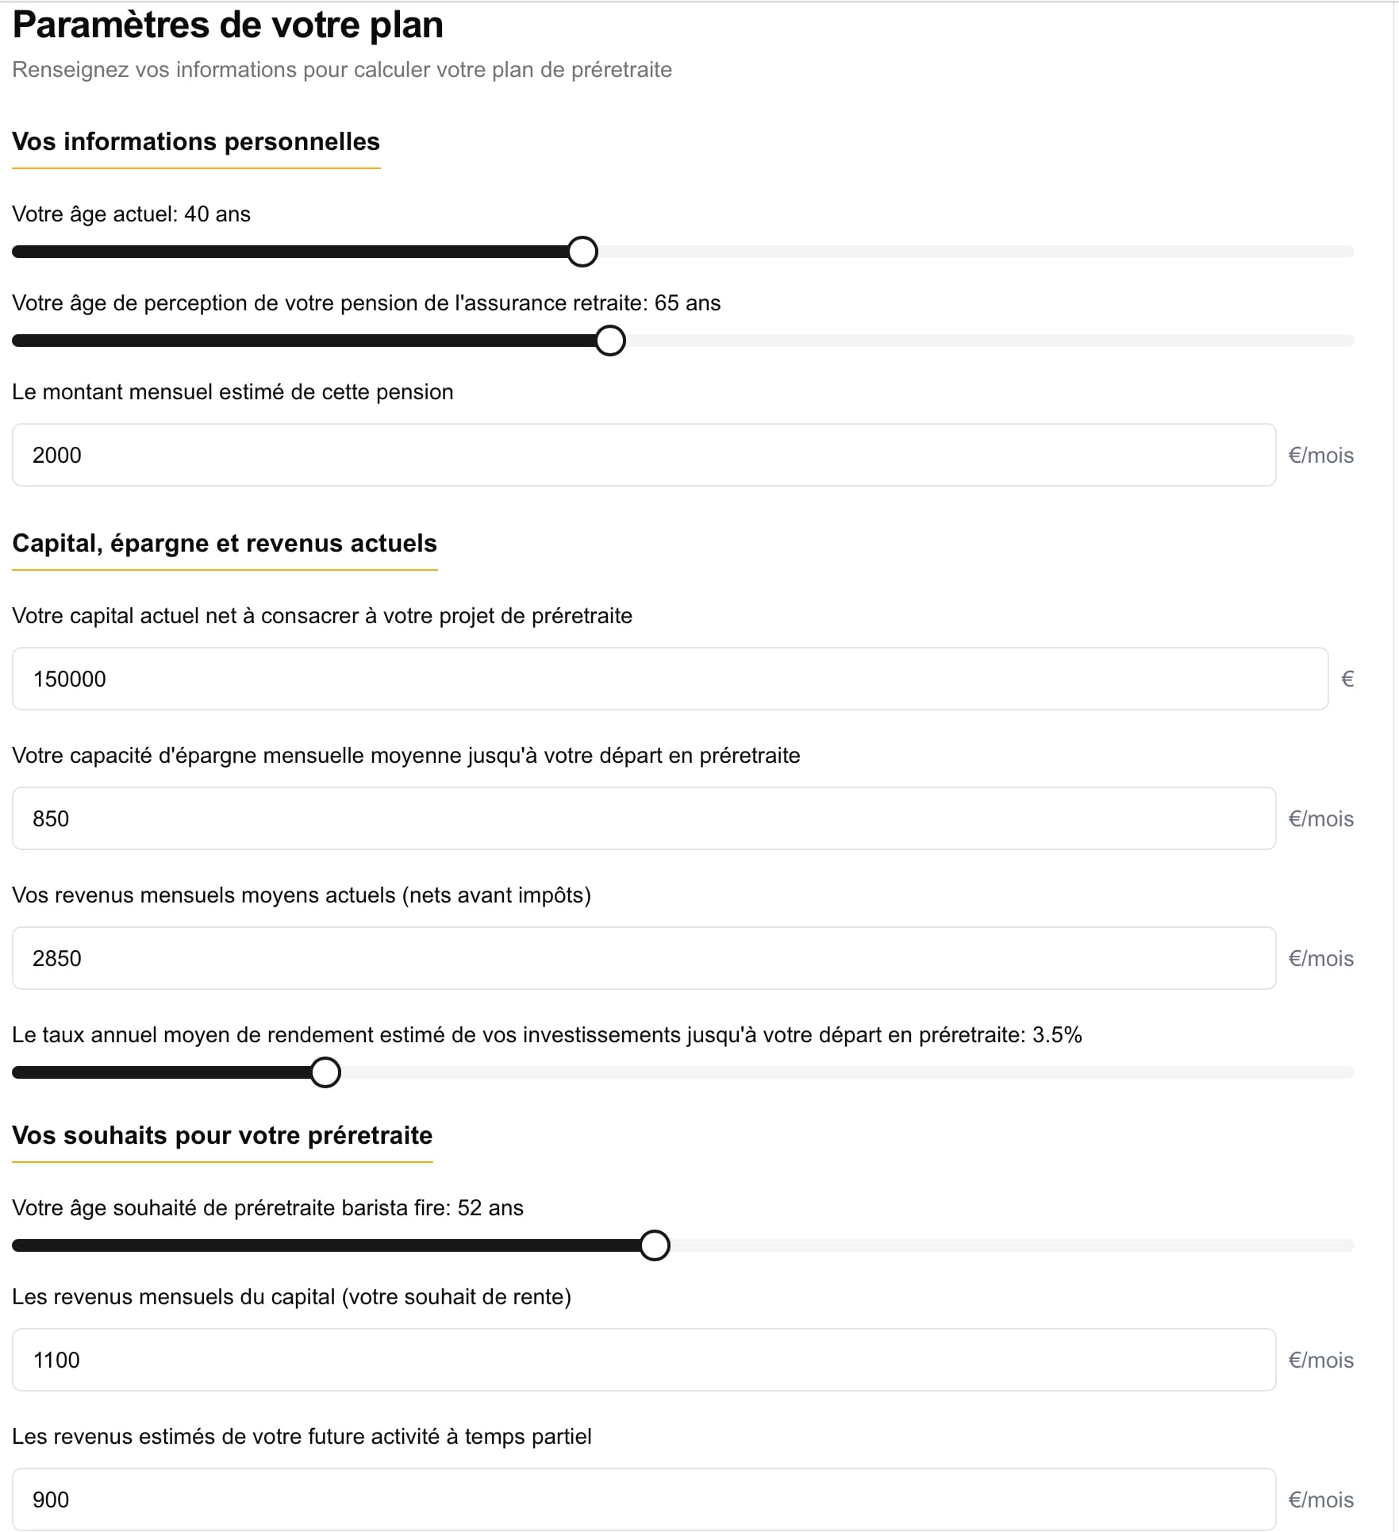Focus the monthly savings capacity field showing 850
Image resolution: width=1399 pixels, height=1532 pixels.
click(644, 818)
